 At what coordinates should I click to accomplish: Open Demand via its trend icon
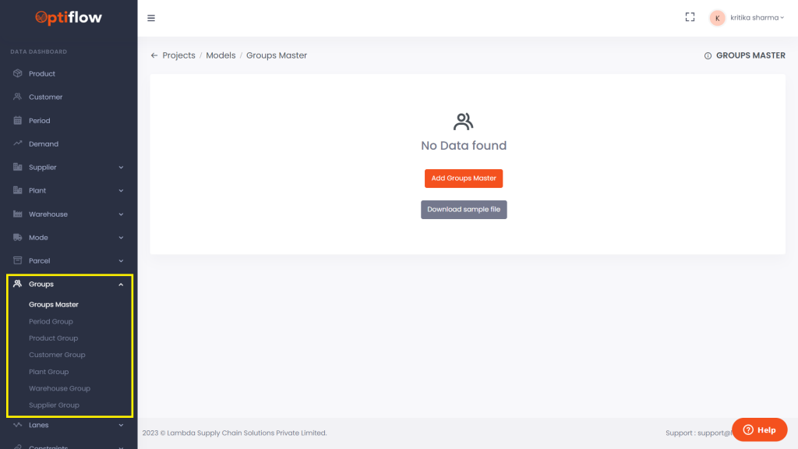click(x=17, y=144)
